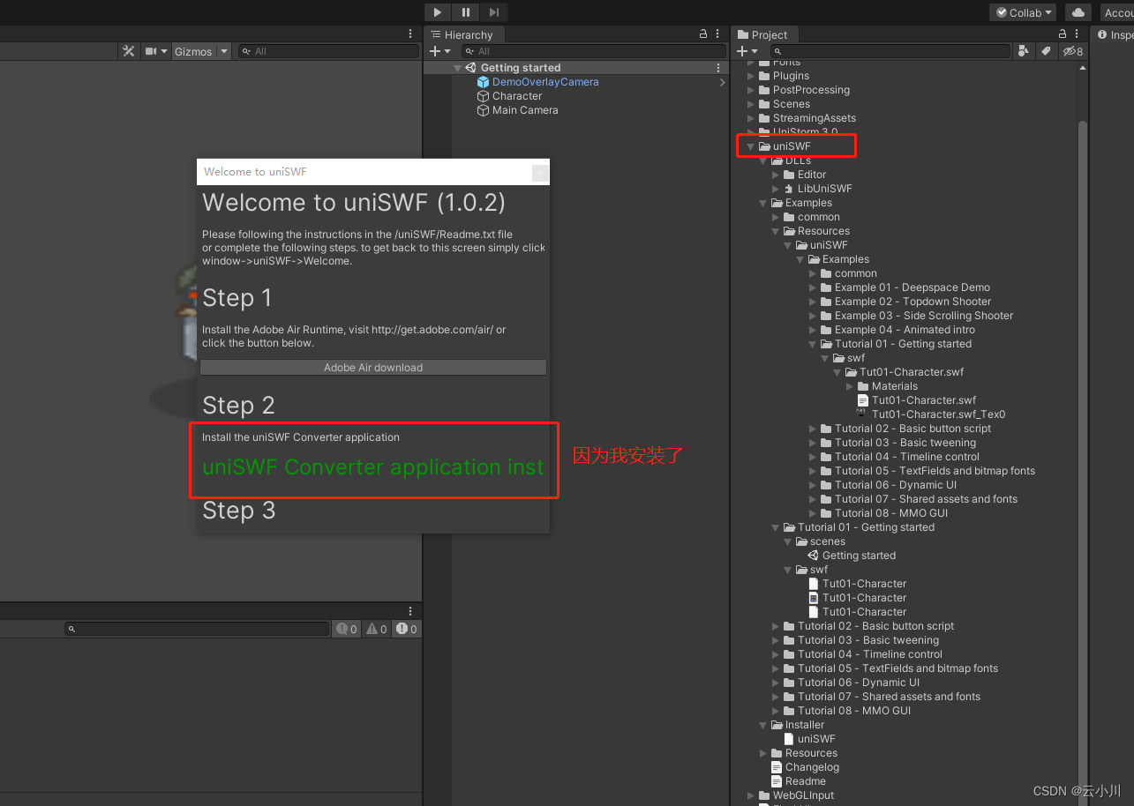
Task: Toggle the Hierarchy panel lock icon
Action: pyautogui.click(x=703, y=34)
